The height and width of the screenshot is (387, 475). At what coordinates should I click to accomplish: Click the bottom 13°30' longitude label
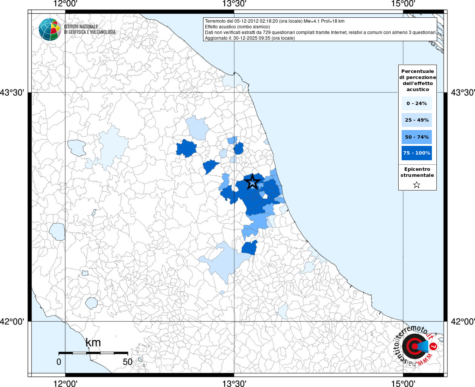point(234,383)
